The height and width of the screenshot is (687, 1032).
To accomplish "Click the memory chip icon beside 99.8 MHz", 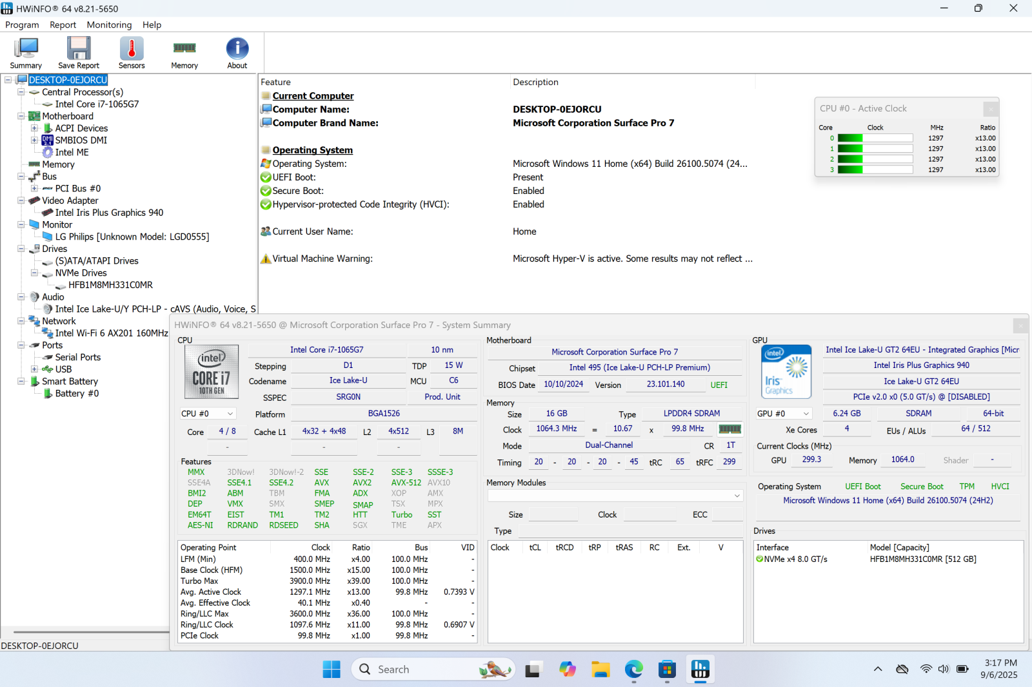I will (x=729, y=429).
